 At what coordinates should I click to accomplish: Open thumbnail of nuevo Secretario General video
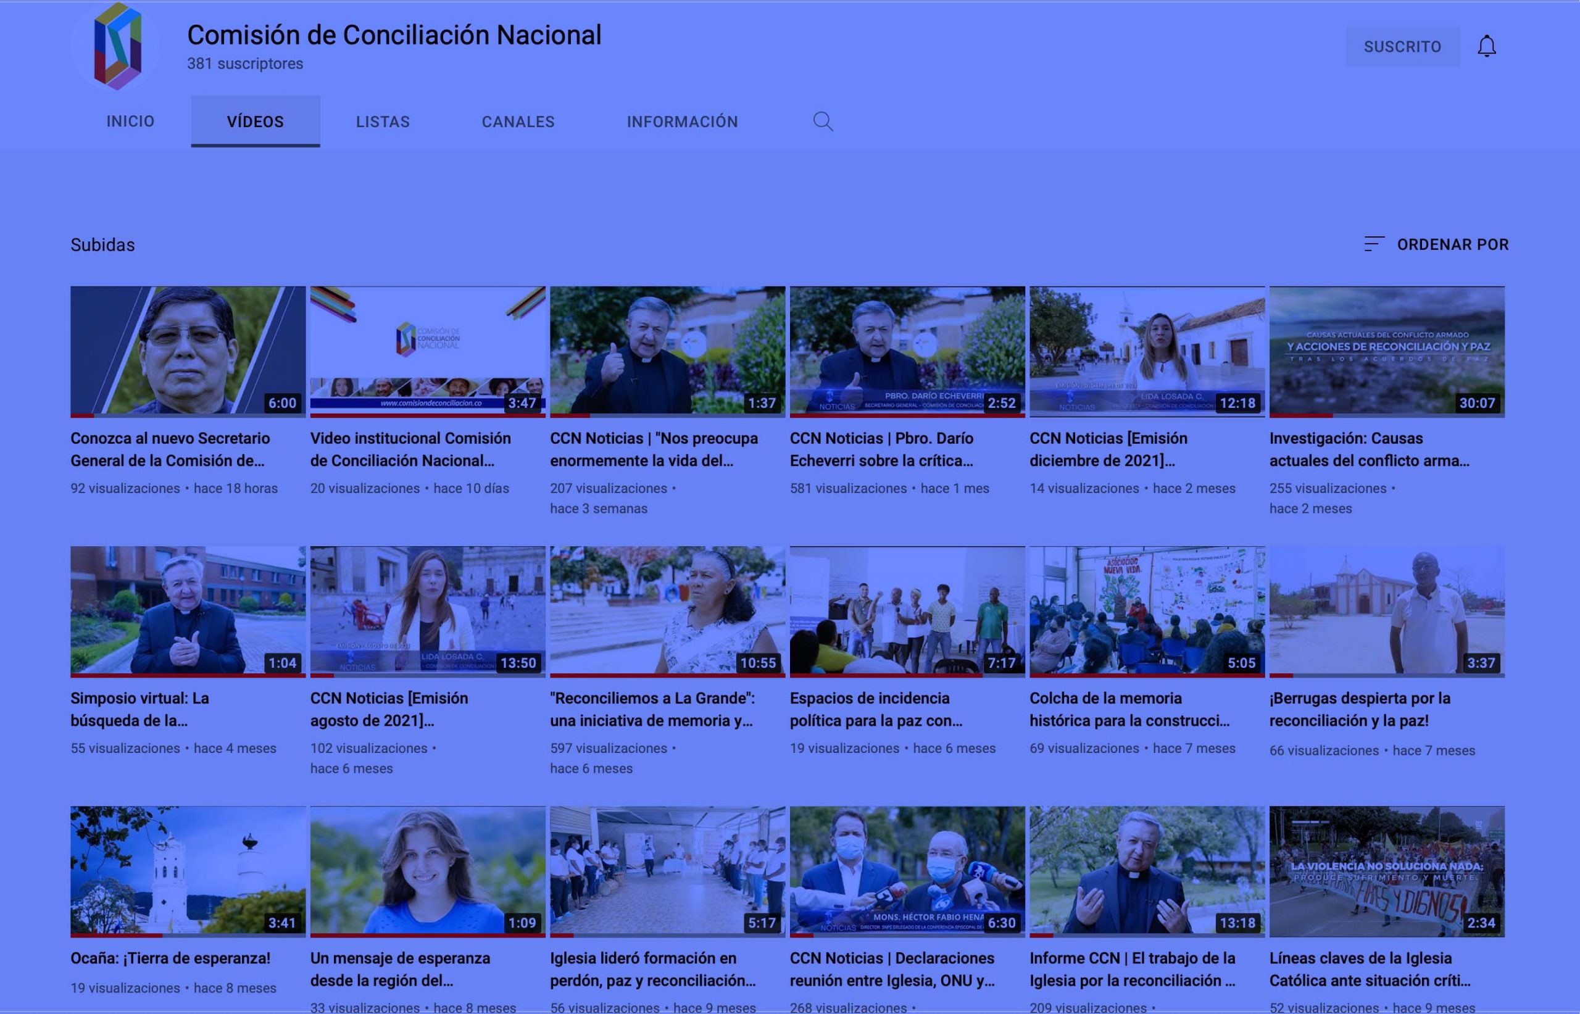[x=188, y=352]
